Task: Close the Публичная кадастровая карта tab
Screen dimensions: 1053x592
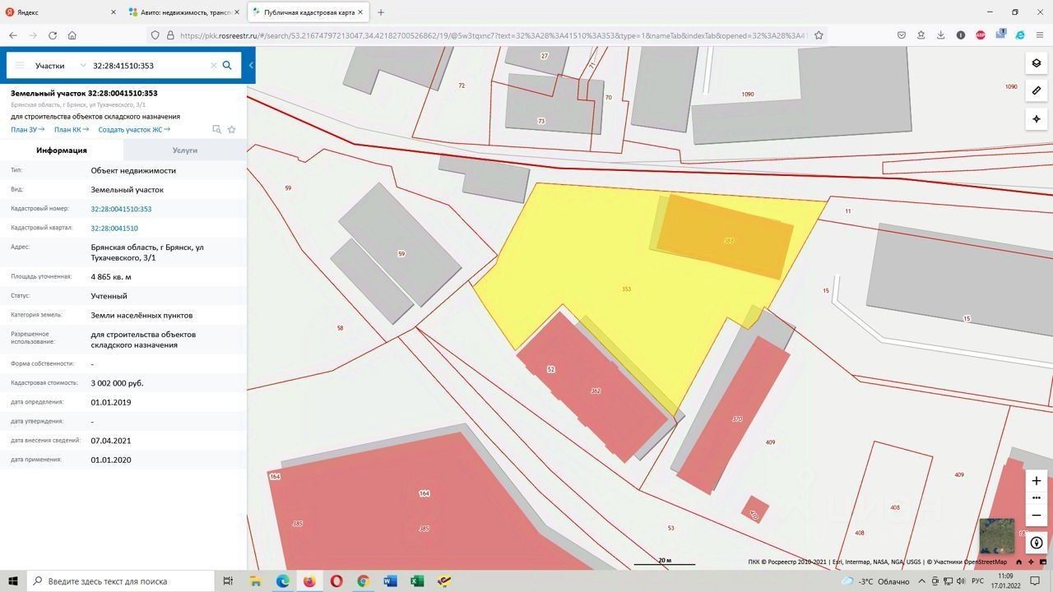Action: [360, 12]
